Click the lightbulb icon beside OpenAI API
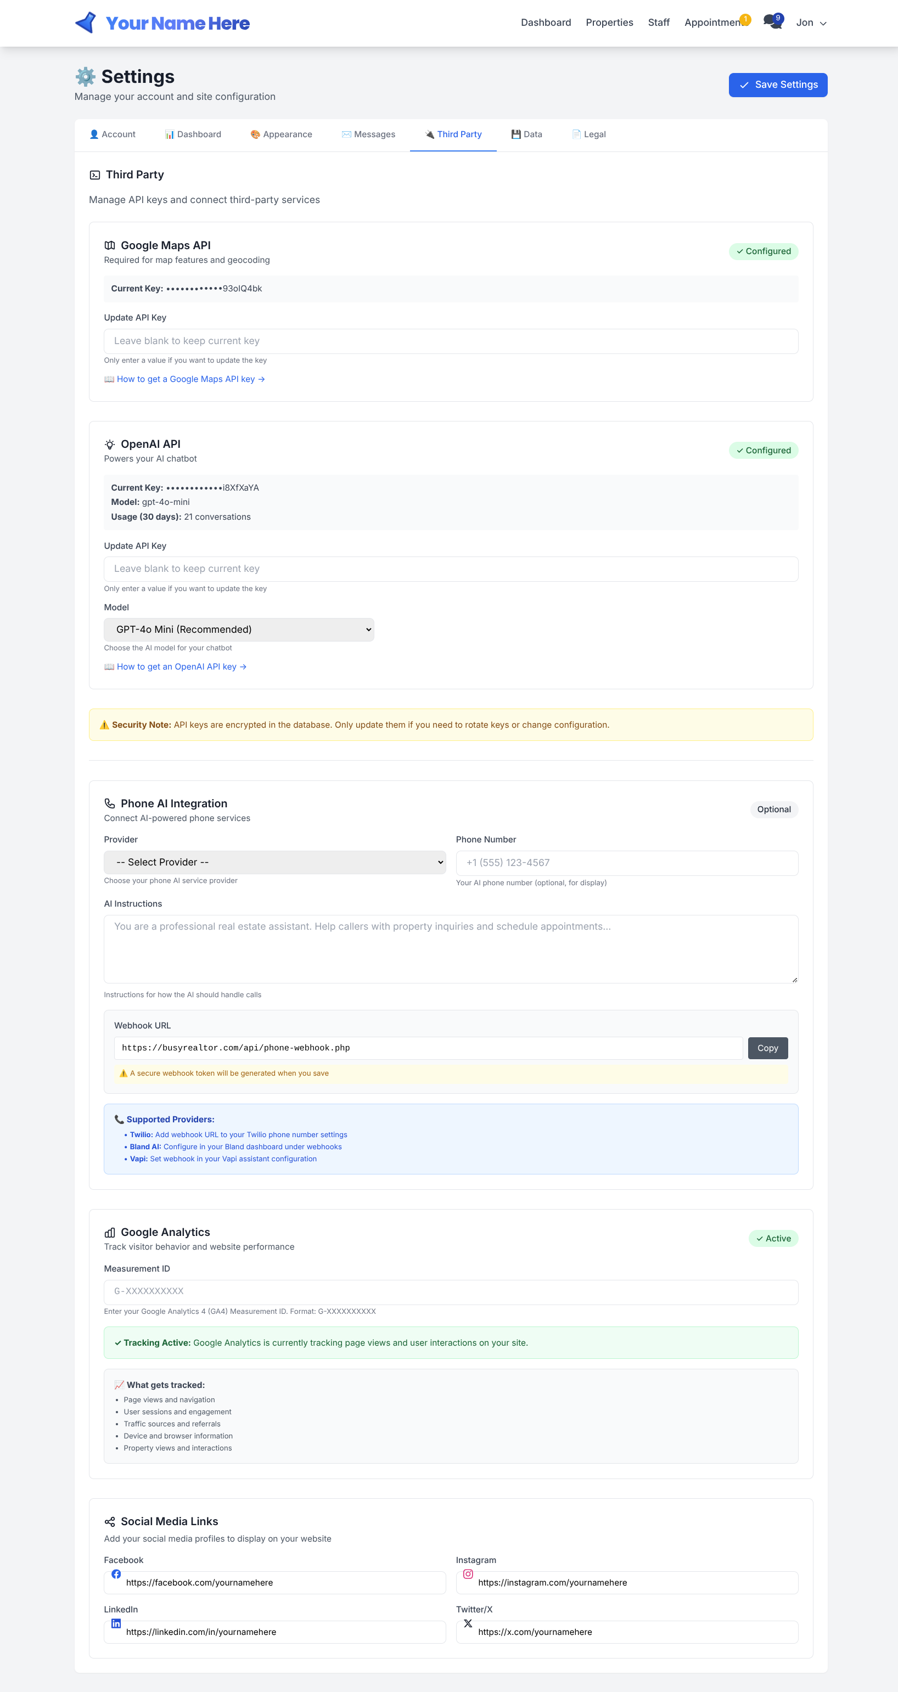The height and width of the screenshot is (1692, 898). 110,444
